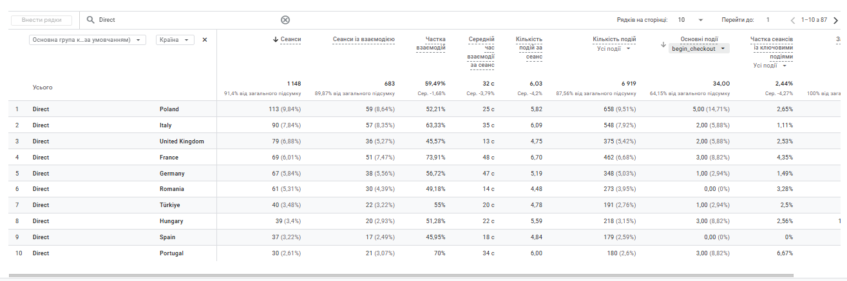Open the Основна група primary dimension dropdown
This screenshot has height=281, width=847.
click(x=88, y=40)
